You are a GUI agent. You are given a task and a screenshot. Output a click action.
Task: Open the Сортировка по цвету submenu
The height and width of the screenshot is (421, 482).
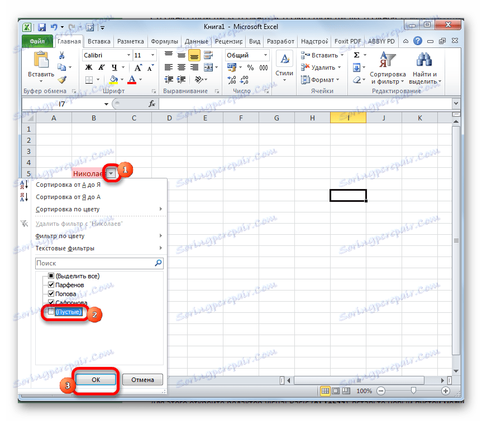coord(92,209)
